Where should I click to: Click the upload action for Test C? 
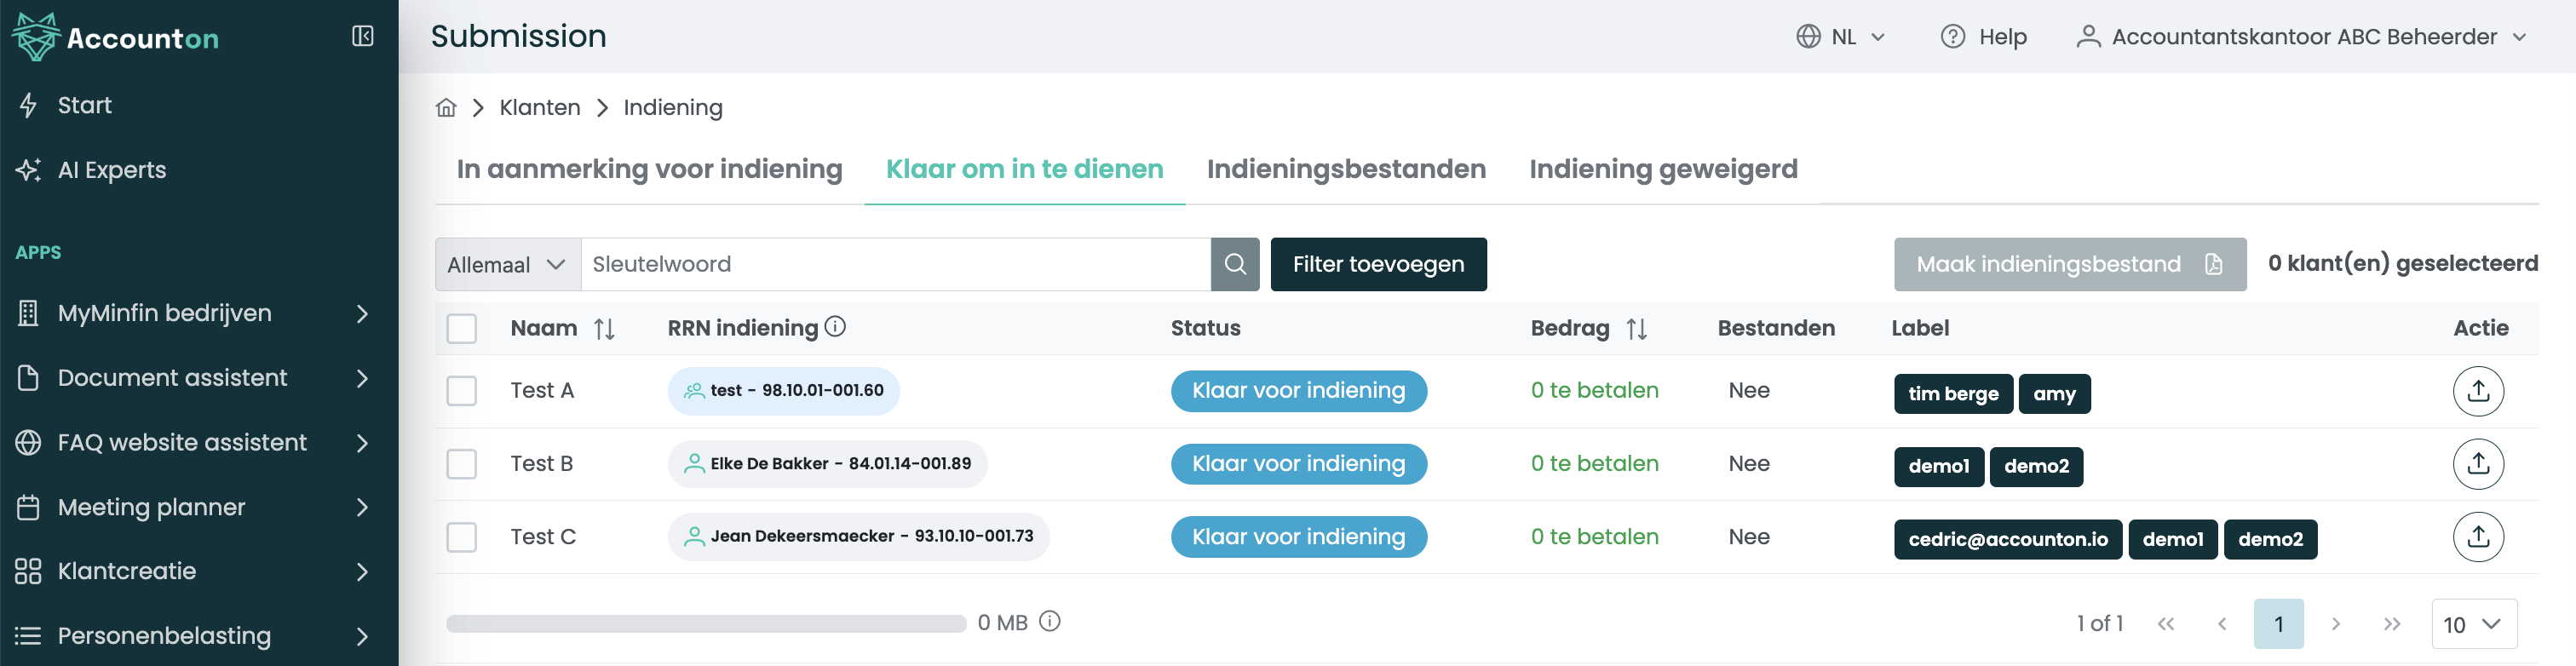2477,537
